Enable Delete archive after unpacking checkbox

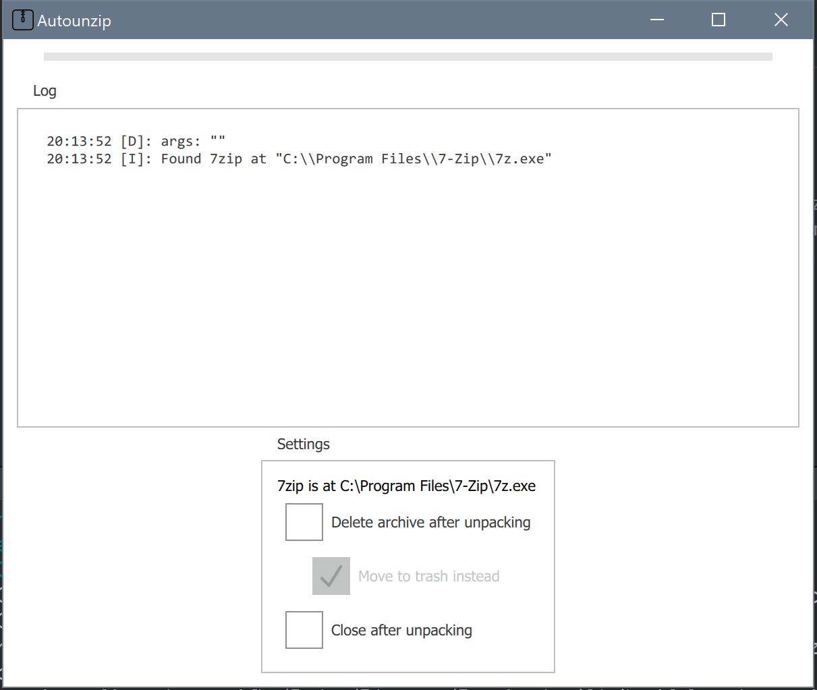click(x=304, y=522)
